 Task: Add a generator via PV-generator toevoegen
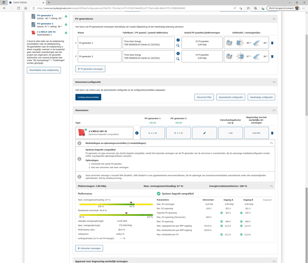click(x=90, y=69)
